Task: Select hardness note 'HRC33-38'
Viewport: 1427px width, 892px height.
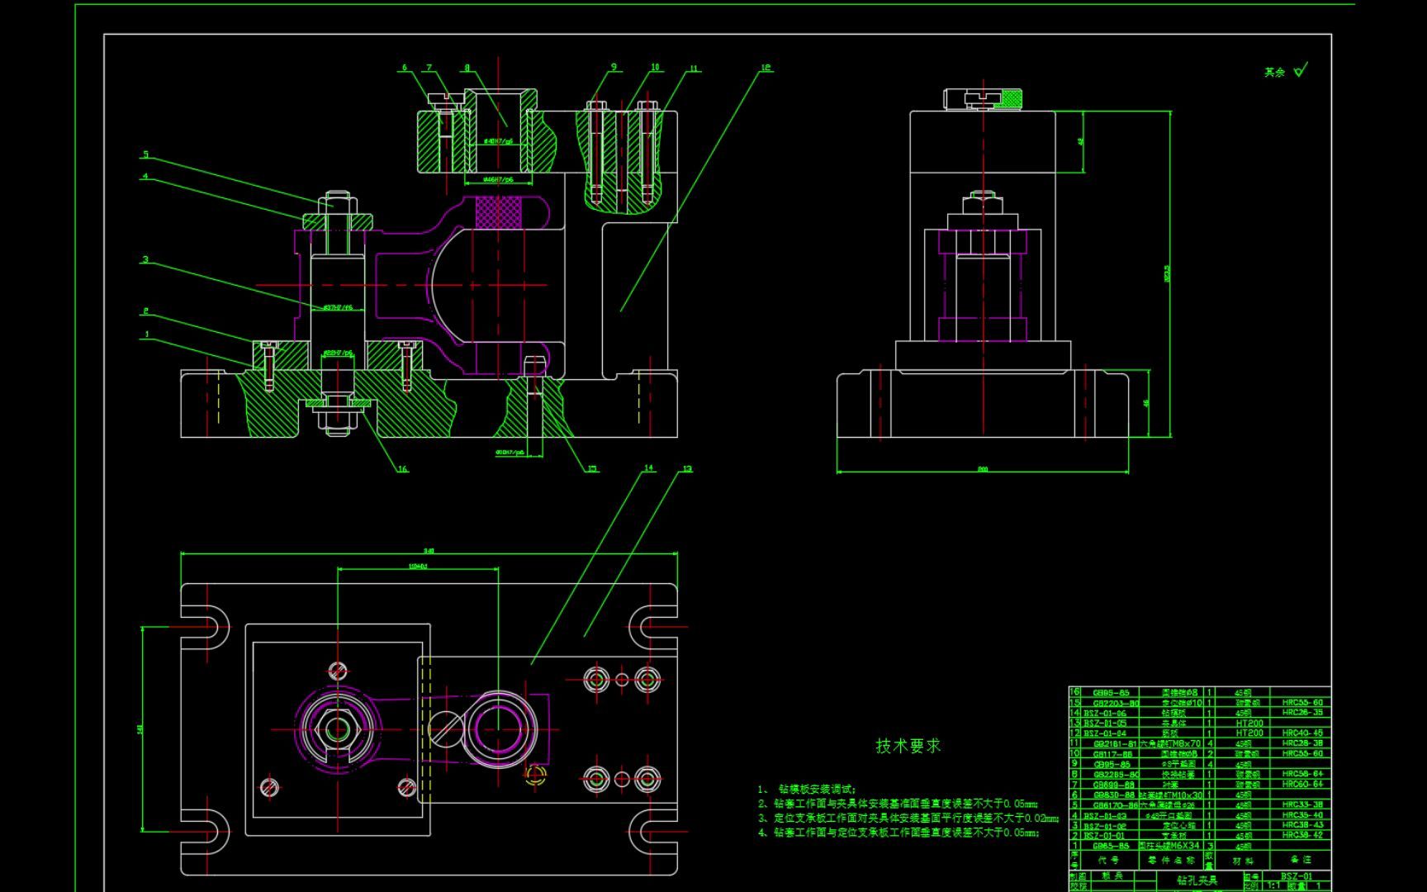Action: tap(1303, 804)
